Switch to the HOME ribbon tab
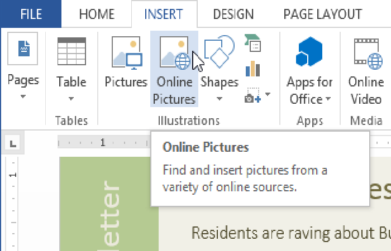The height and width of the screenshot is (251, 391). point(97,14)
